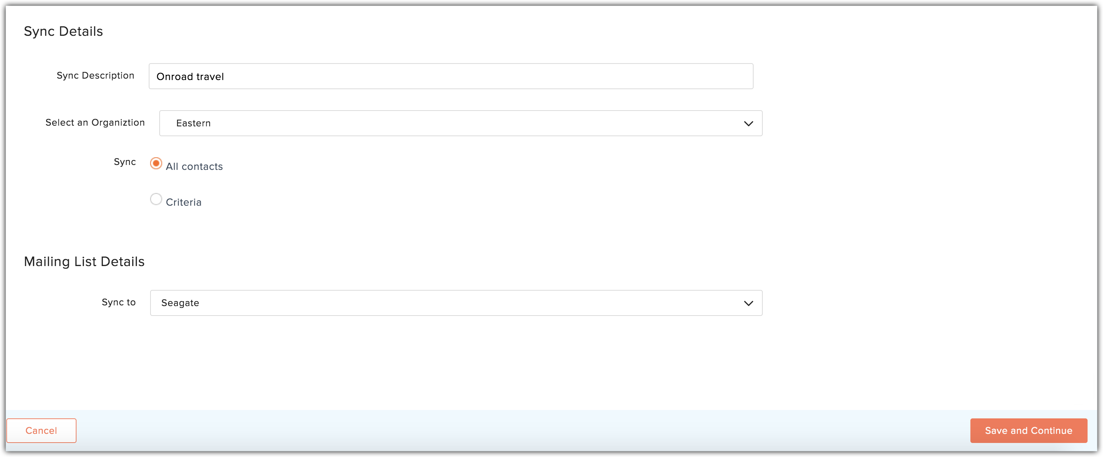Expand the organization dropdown chevron
1103x457 pixels.
click(748, 123)
